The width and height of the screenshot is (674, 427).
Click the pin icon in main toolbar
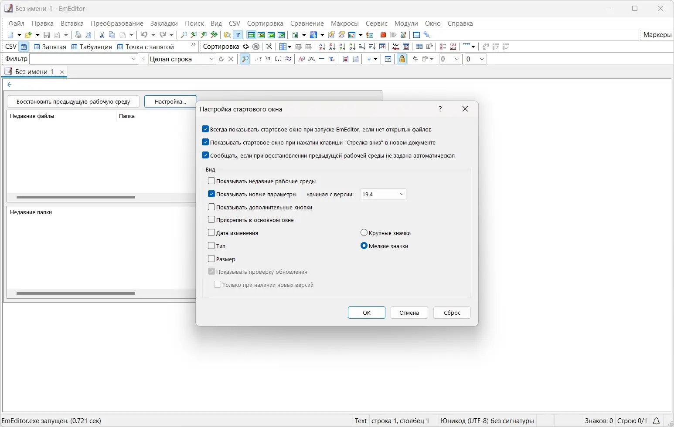(427, 35)
